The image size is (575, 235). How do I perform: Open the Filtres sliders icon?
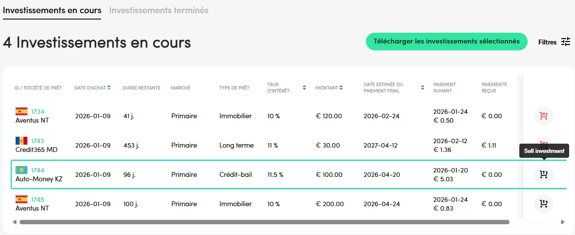566,42
